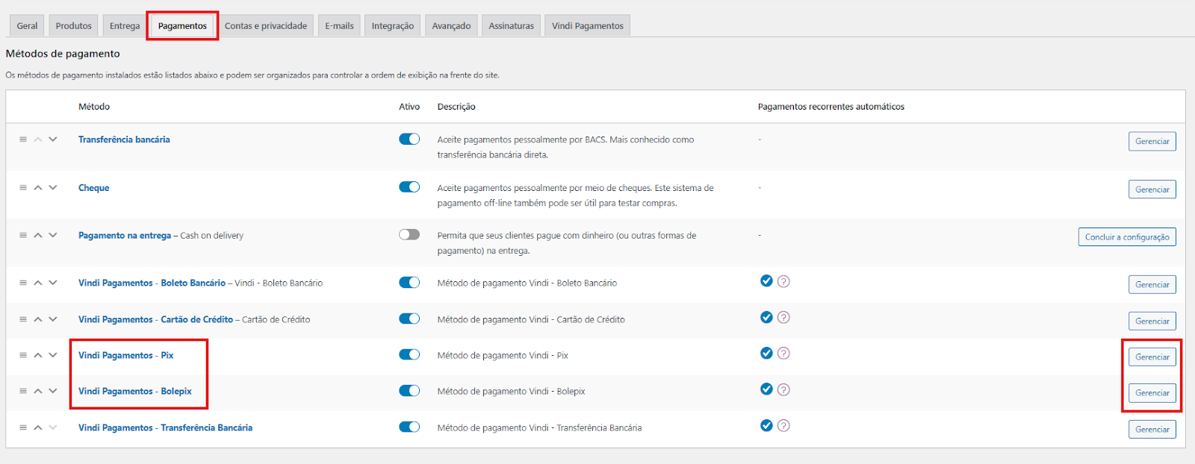The width and height of the screenshot is (1195, 464).
Task: Click Concluir a configuração button
Action: click(1127, 237)
